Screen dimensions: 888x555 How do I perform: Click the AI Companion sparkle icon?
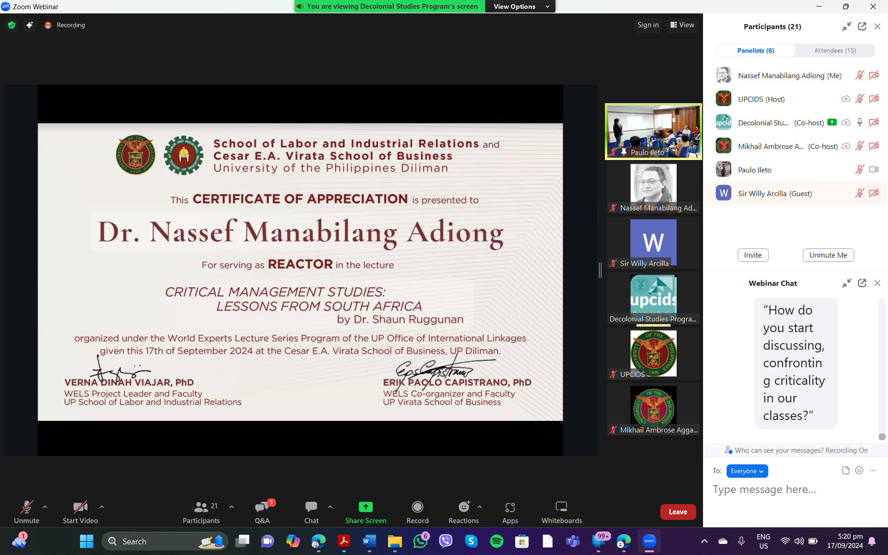pyautogui.click(x=30, y=25)
